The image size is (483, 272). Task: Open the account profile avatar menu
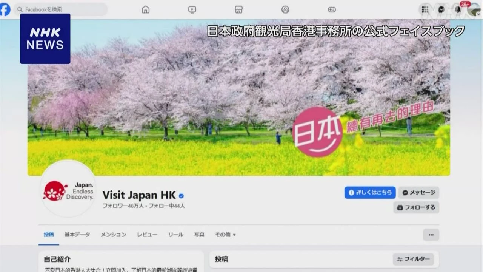pyautogui.click(x=474, y=10)
